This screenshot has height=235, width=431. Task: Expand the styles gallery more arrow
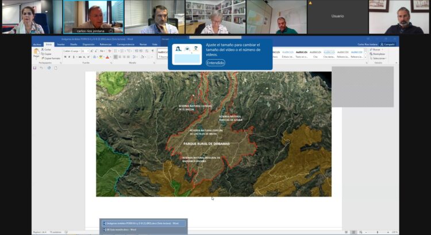(x=365, y=57)
